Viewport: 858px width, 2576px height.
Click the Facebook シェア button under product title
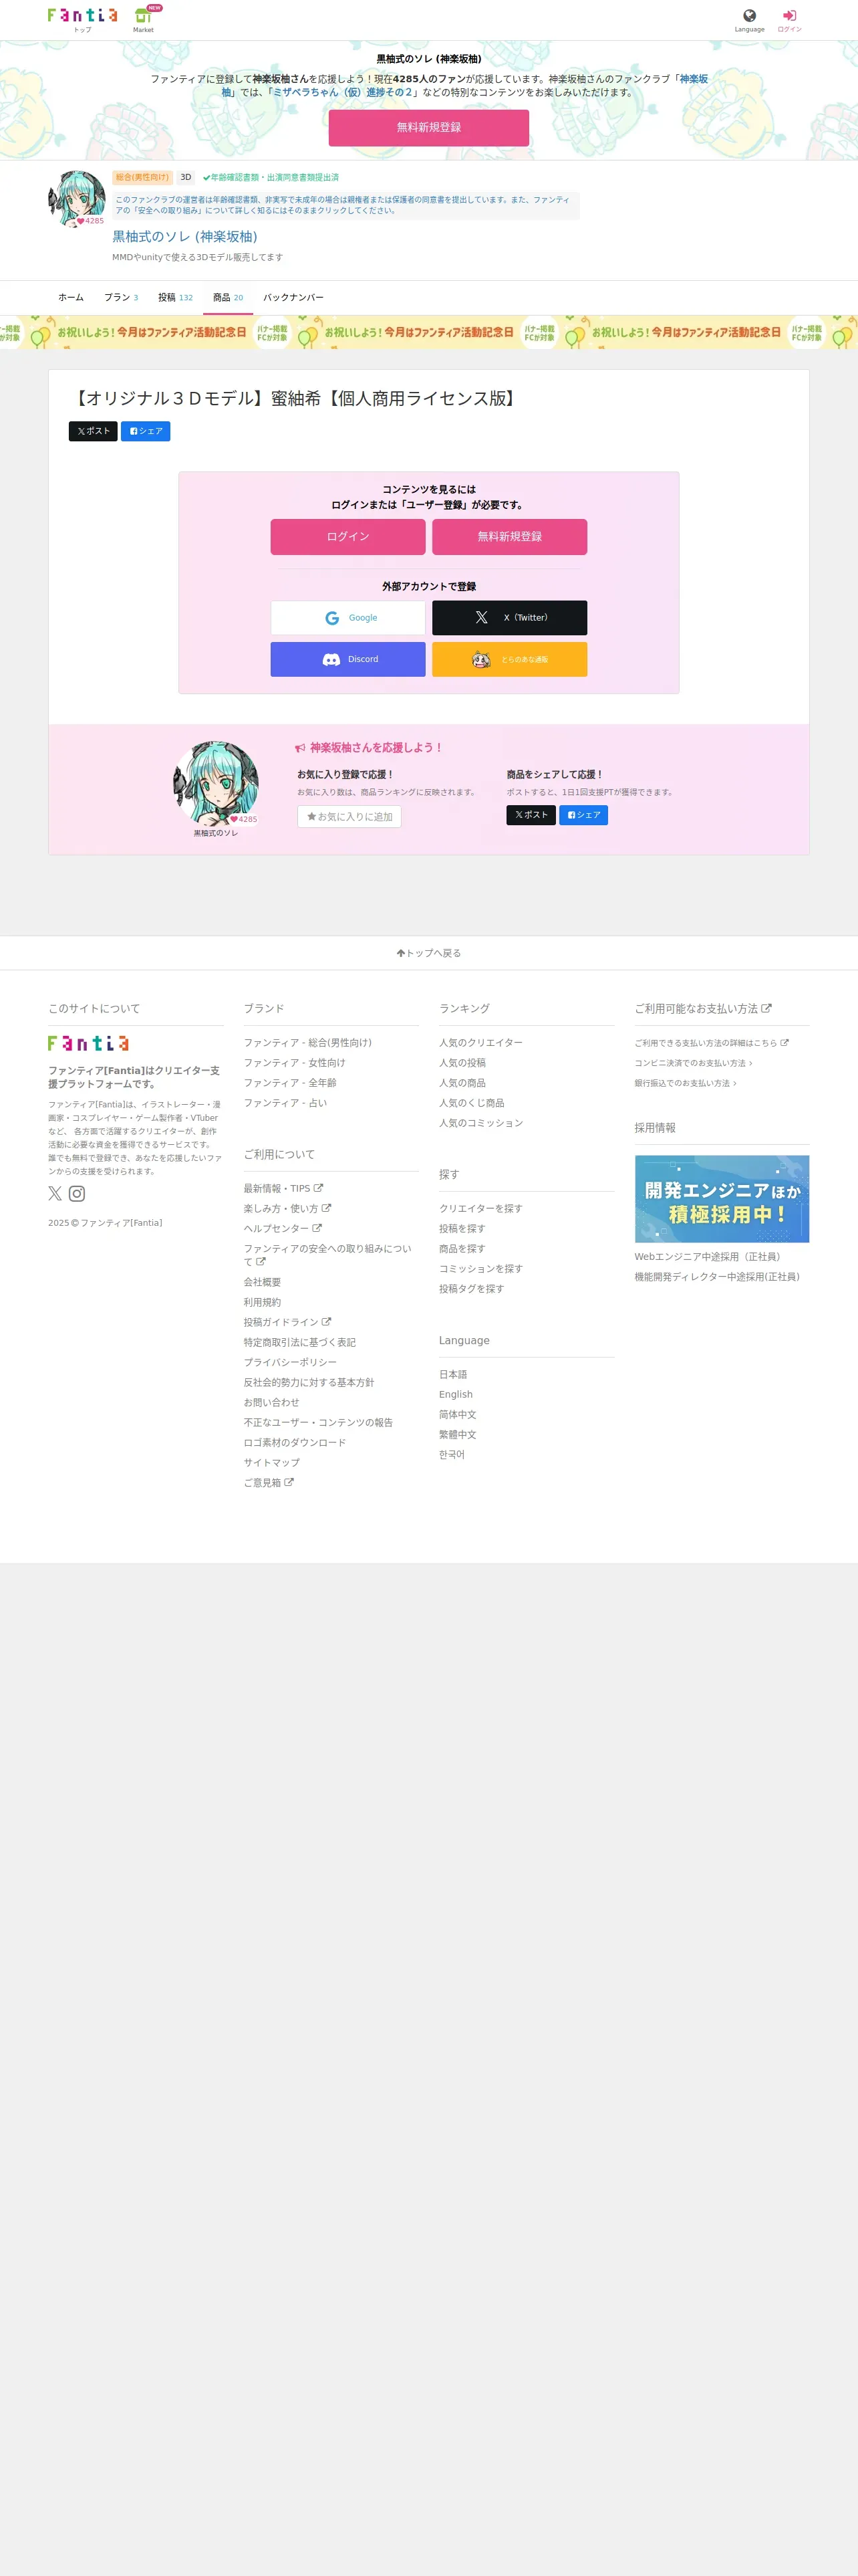(x=146, y=431)
